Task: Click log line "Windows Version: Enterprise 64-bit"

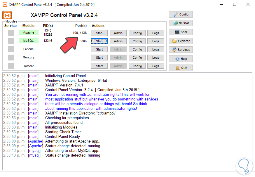Action: (76, 80)
